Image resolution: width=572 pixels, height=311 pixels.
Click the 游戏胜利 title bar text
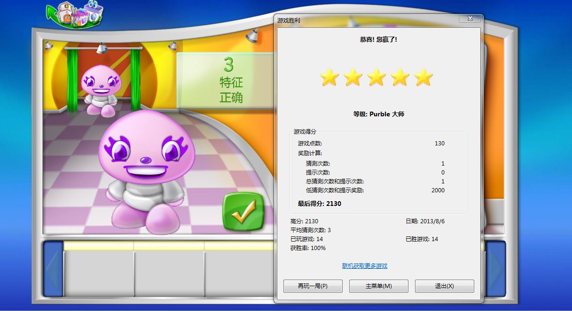click(x=289, y=21)
